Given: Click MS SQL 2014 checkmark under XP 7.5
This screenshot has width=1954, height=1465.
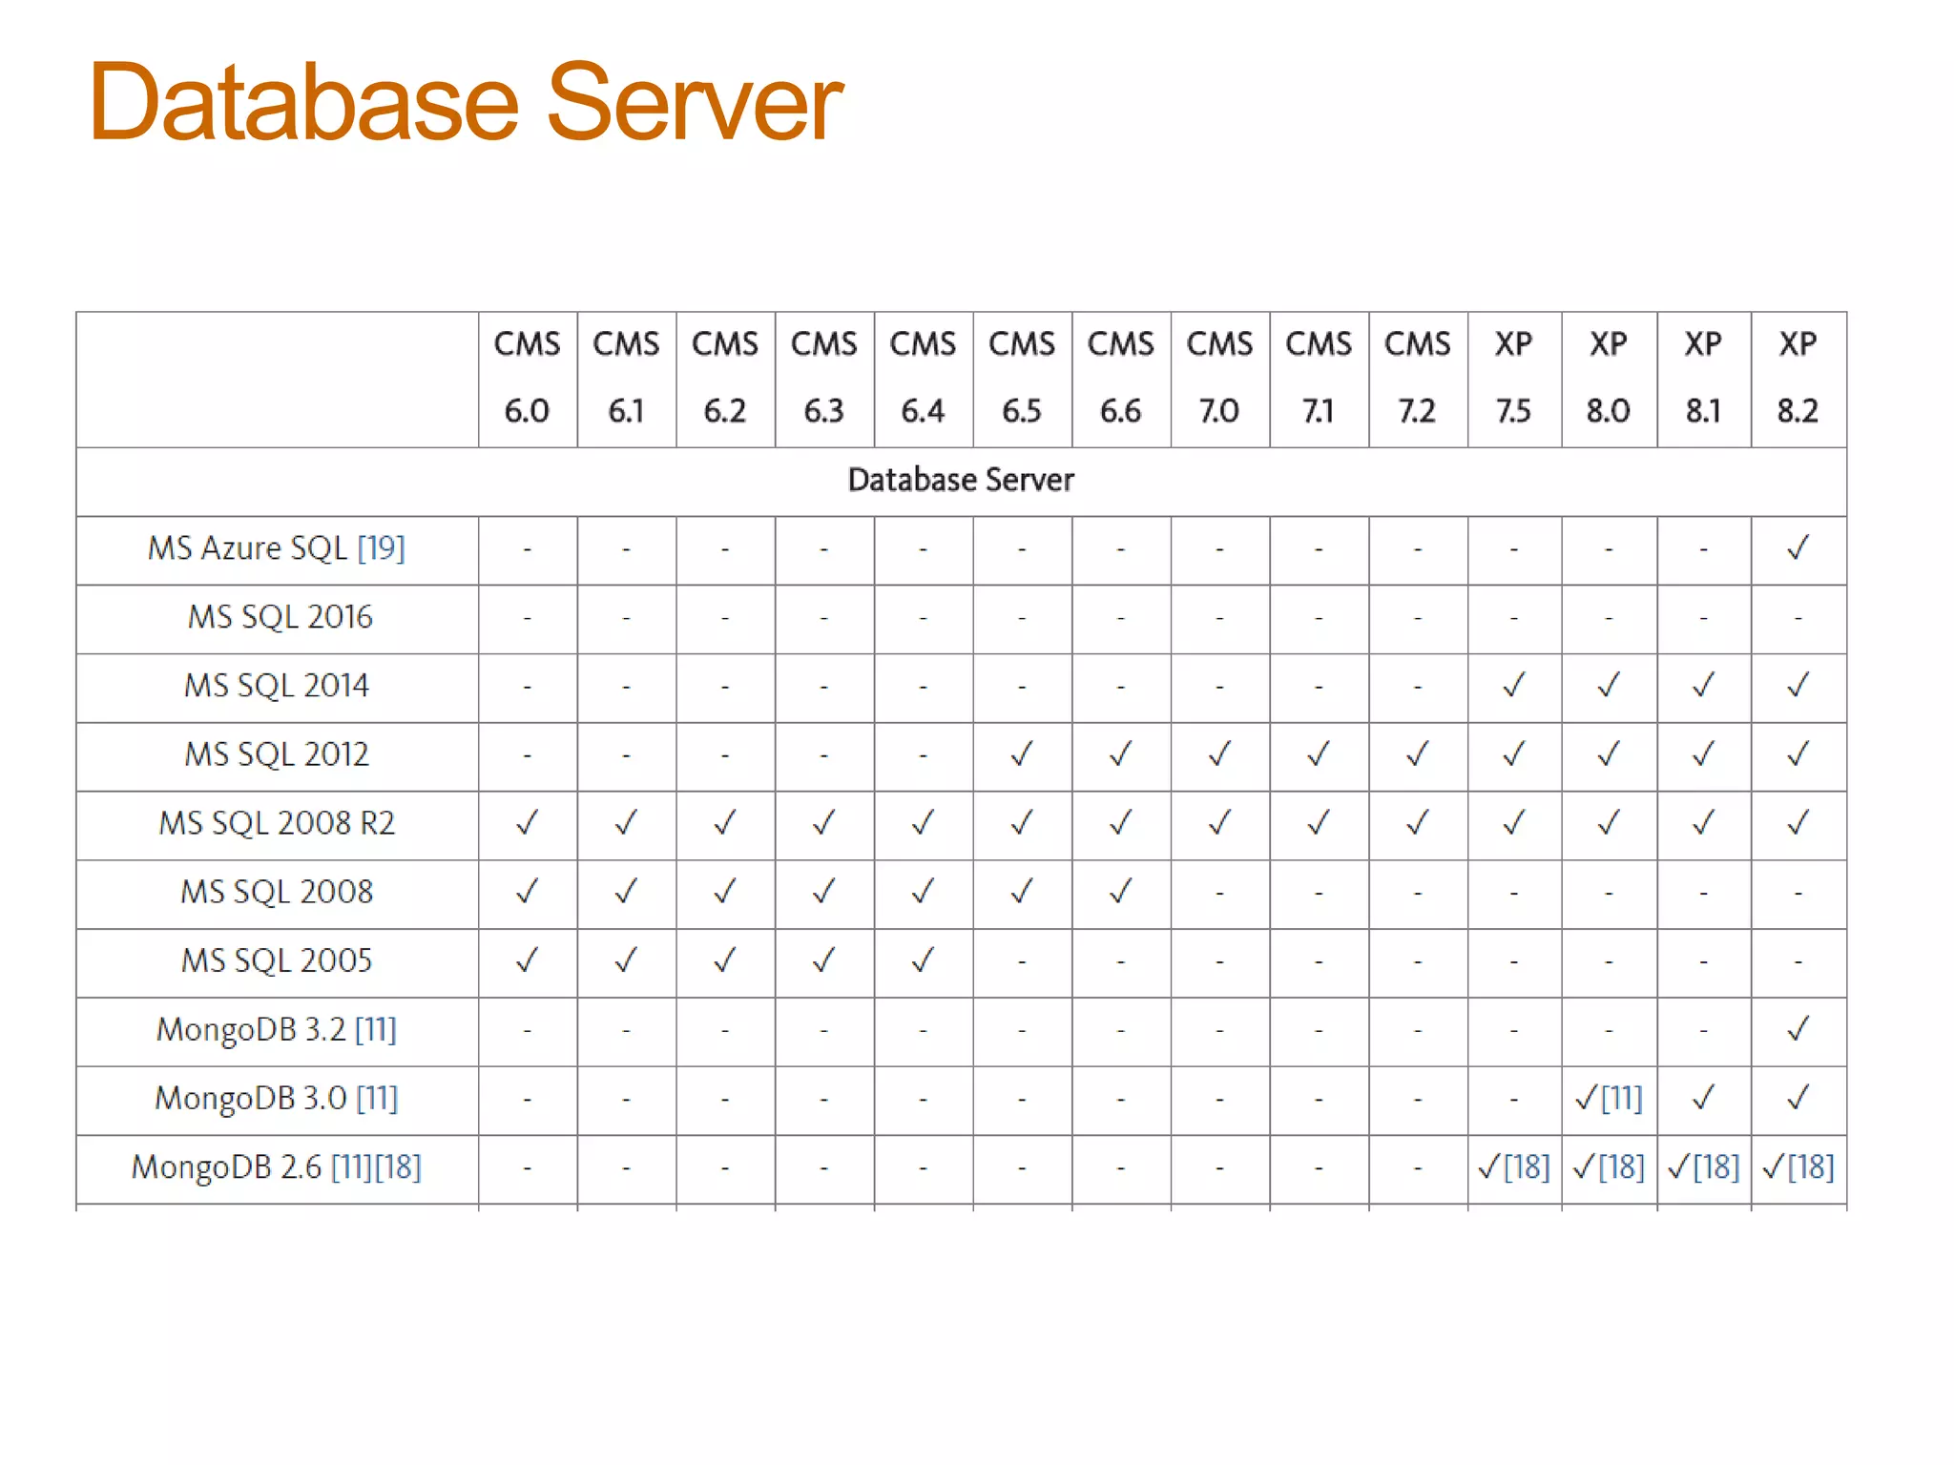Looking at the screenshot, I should pos(1514,686).
